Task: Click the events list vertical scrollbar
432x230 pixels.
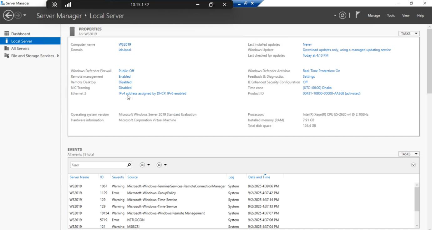Action: click(x=417, y=199)
